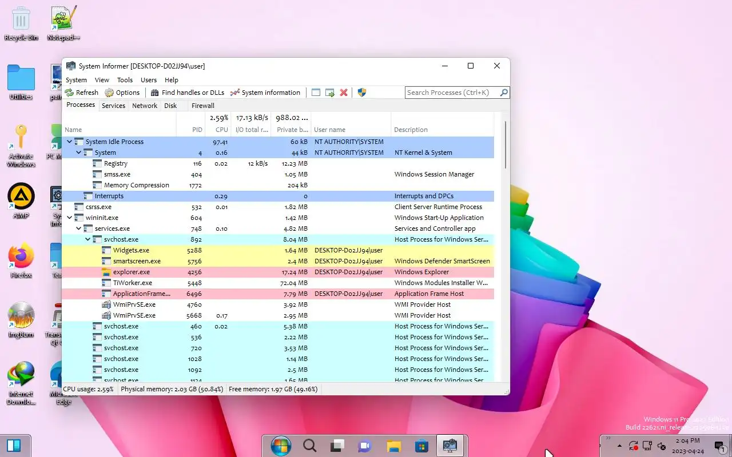Select the TiWorker.exe process row
732x457 pixels.
pyautogui.click(x=278, y=283)
